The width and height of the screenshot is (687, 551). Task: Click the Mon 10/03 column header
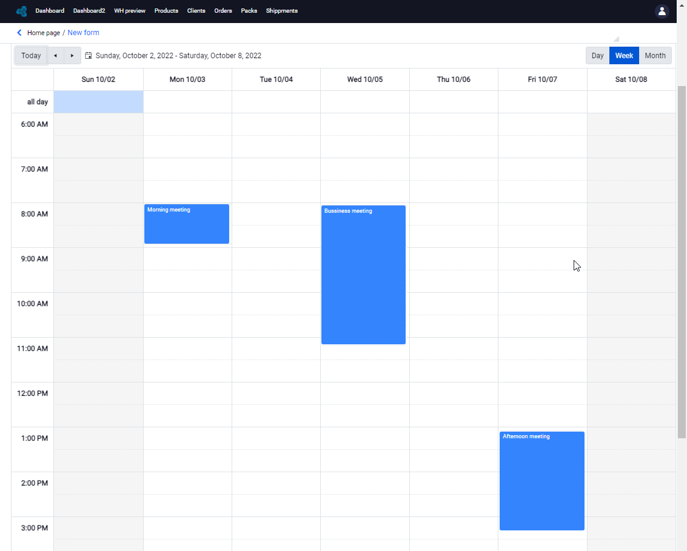(187, 80)
